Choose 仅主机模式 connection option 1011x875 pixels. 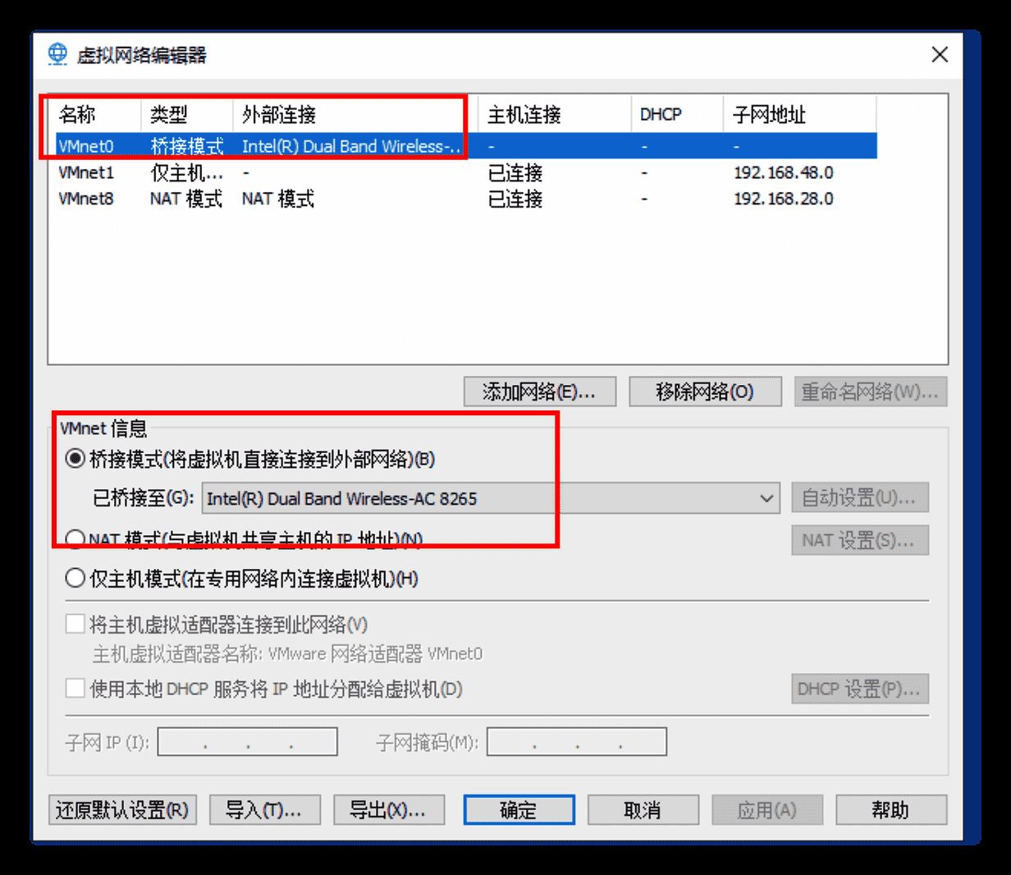click(x=75, y=579)
